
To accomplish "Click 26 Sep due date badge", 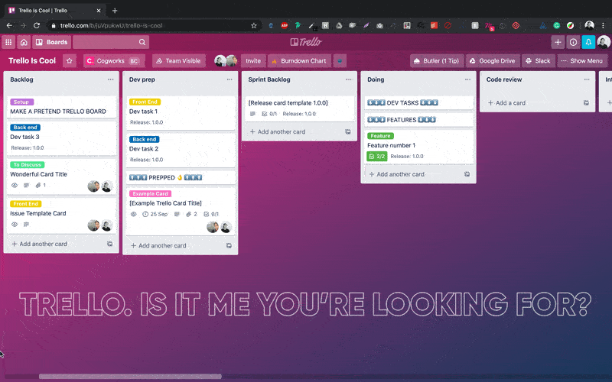I will tap(155, 215).
